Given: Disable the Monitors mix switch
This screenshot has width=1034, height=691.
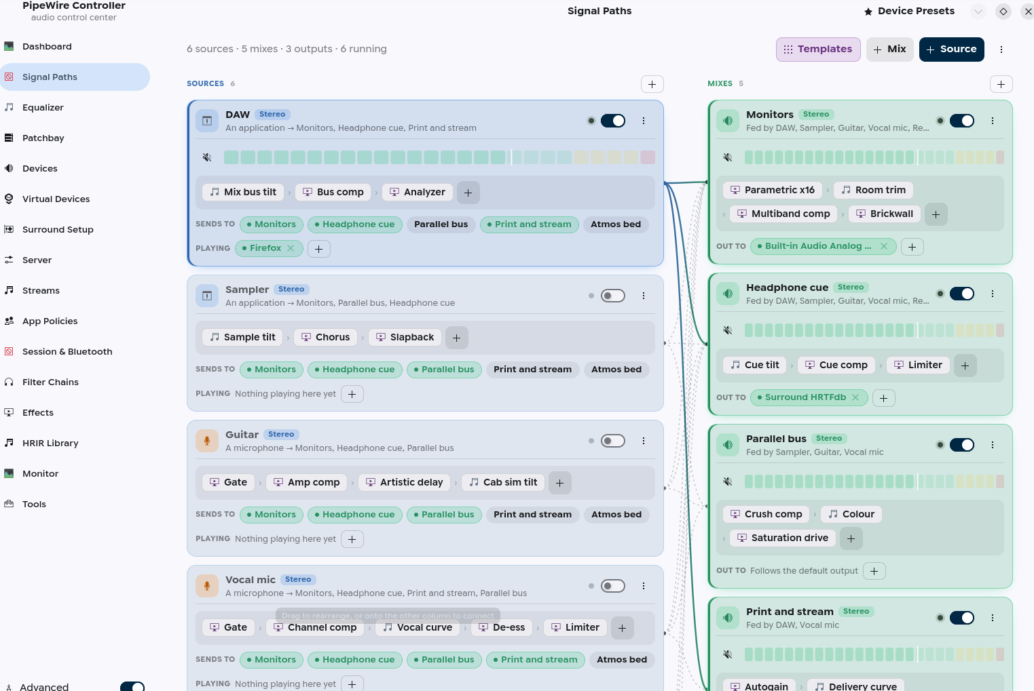Looking at the screenshot, I should (x=962, y=121).
